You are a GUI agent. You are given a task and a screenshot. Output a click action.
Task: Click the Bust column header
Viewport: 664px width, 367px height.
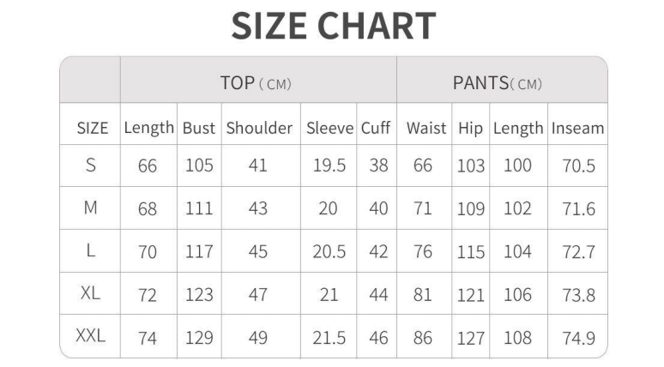pos(199,129)
